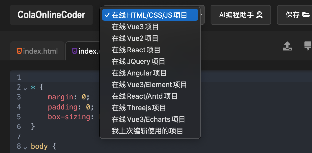Viewport: 312px width, 153px height.
Task: Select 在线 Angular 项目 entry
Action: pos(150,73)
